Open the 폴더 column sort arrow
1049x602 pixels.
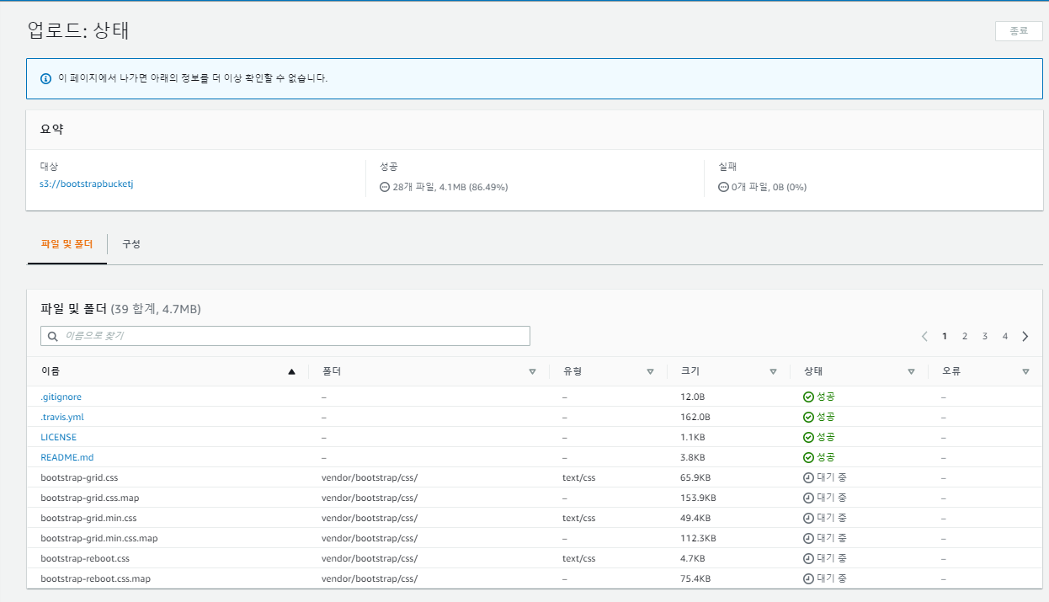[x=532, y=371]
